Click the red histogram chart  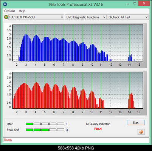tap(78, 90)
